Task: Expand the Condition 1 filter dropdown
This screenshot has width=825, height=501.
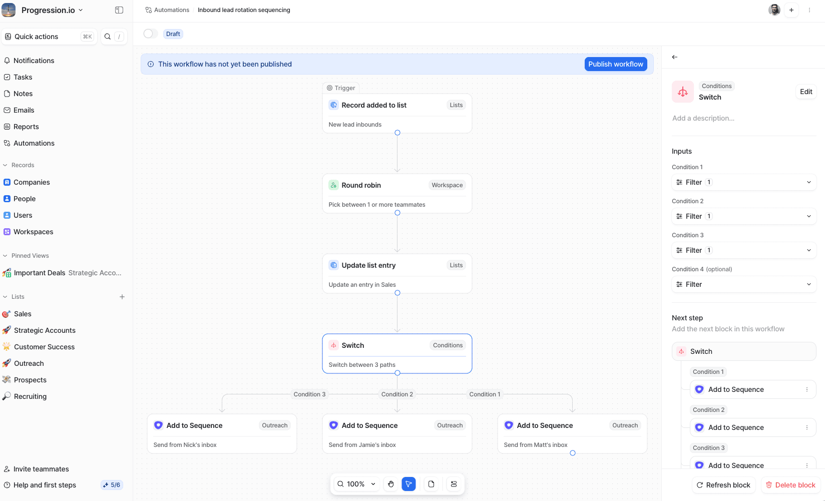Action: click(744, 182)
